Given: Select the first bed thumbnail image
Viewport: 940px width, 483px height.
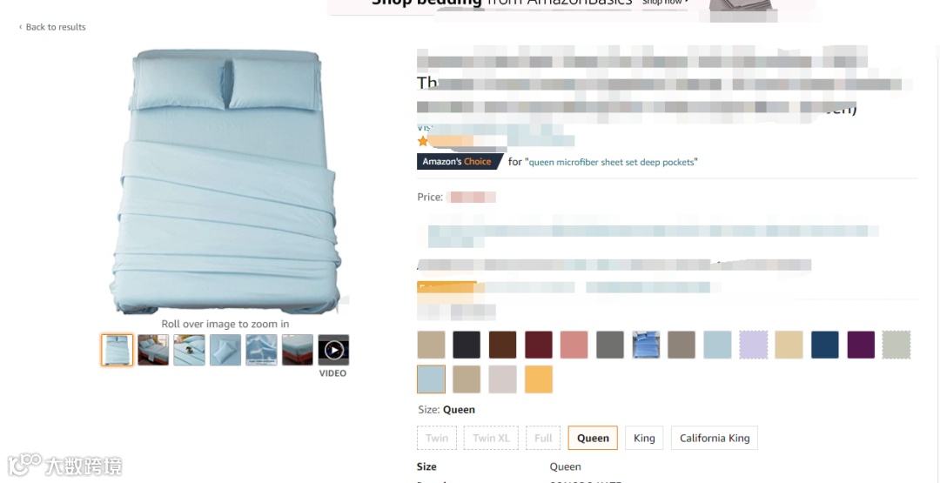Looking at the screenshot, I should pos(117,350).
